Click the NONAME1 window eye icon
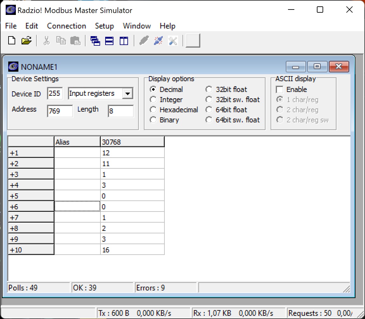This screenshot has width=365, height=319. tap(13, 67)
